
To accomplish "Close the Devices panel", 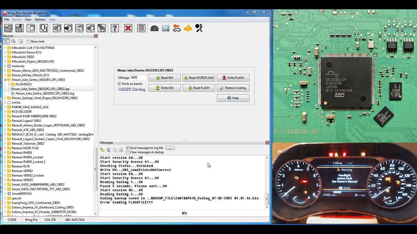I will pyautogui.click(x=96, y=36).
